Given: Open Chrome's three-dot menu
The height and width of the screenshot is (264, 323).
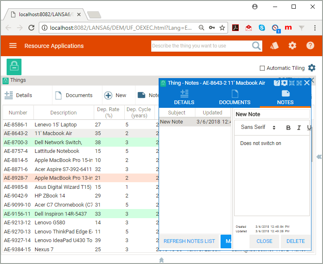Looking at the screenshot, I should coord(315,28).
